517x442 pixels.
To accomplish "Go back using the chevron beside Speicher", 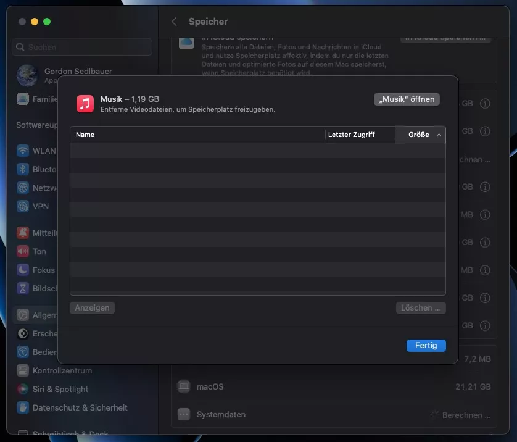I will pyautogui.click(x=174, y=22).
